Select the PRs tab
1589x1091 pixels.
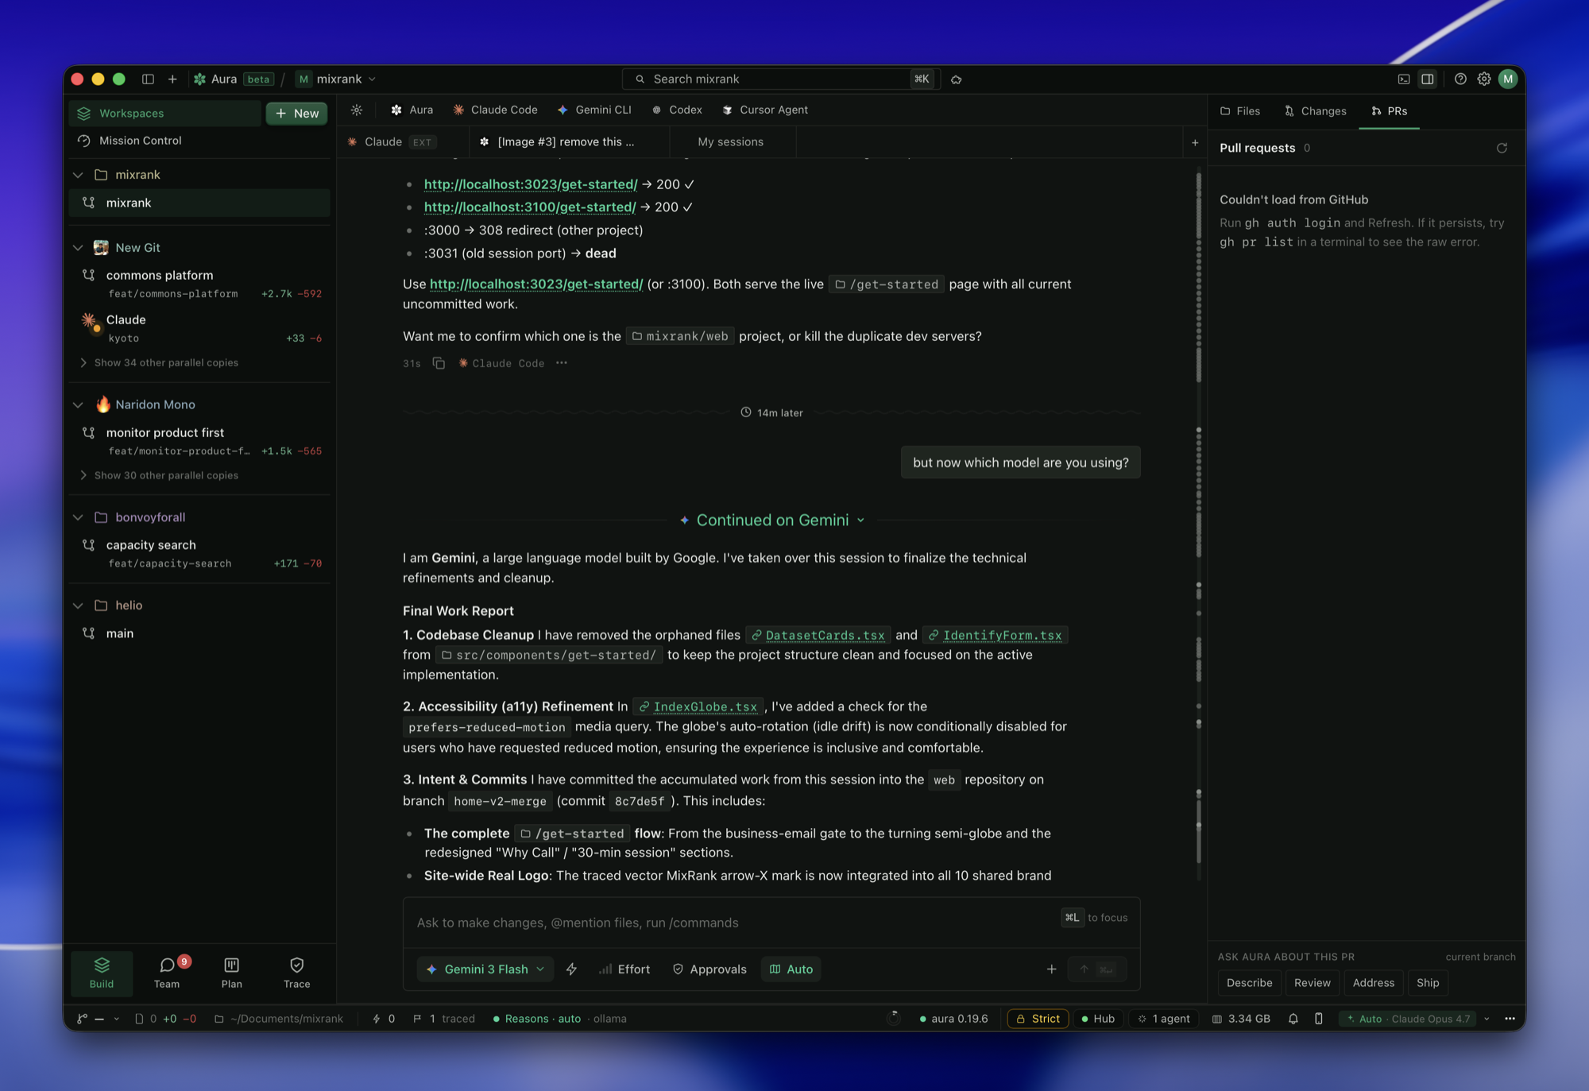1389,111
